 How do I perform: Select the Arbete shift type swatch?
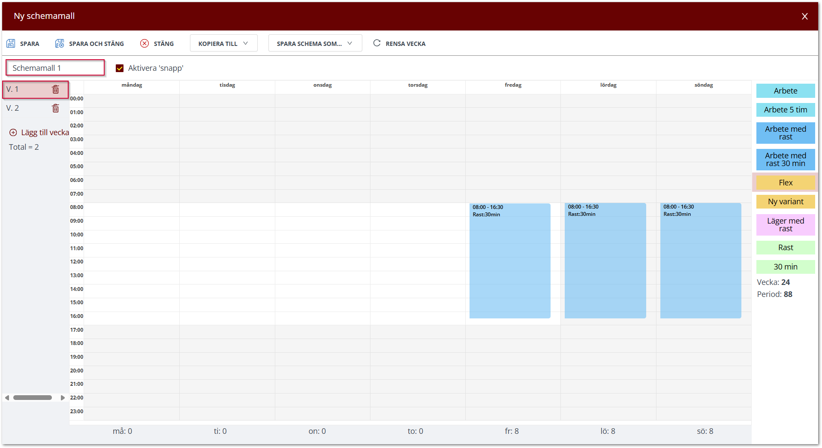click(786, 91)
